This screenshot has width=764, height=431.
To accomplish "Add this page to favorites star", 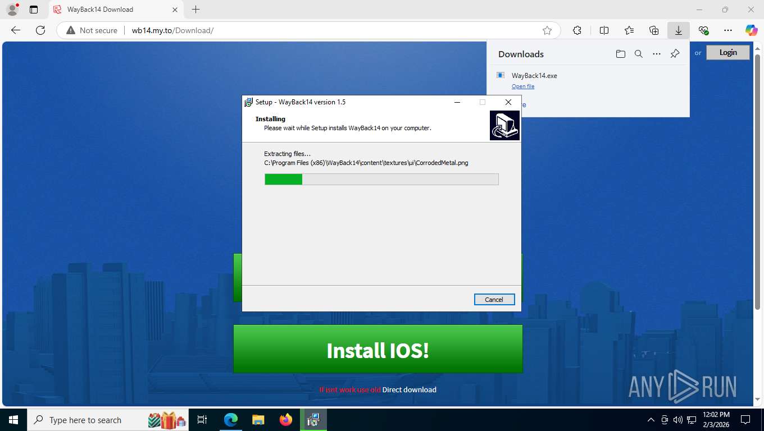I will (x=547, y=30).
